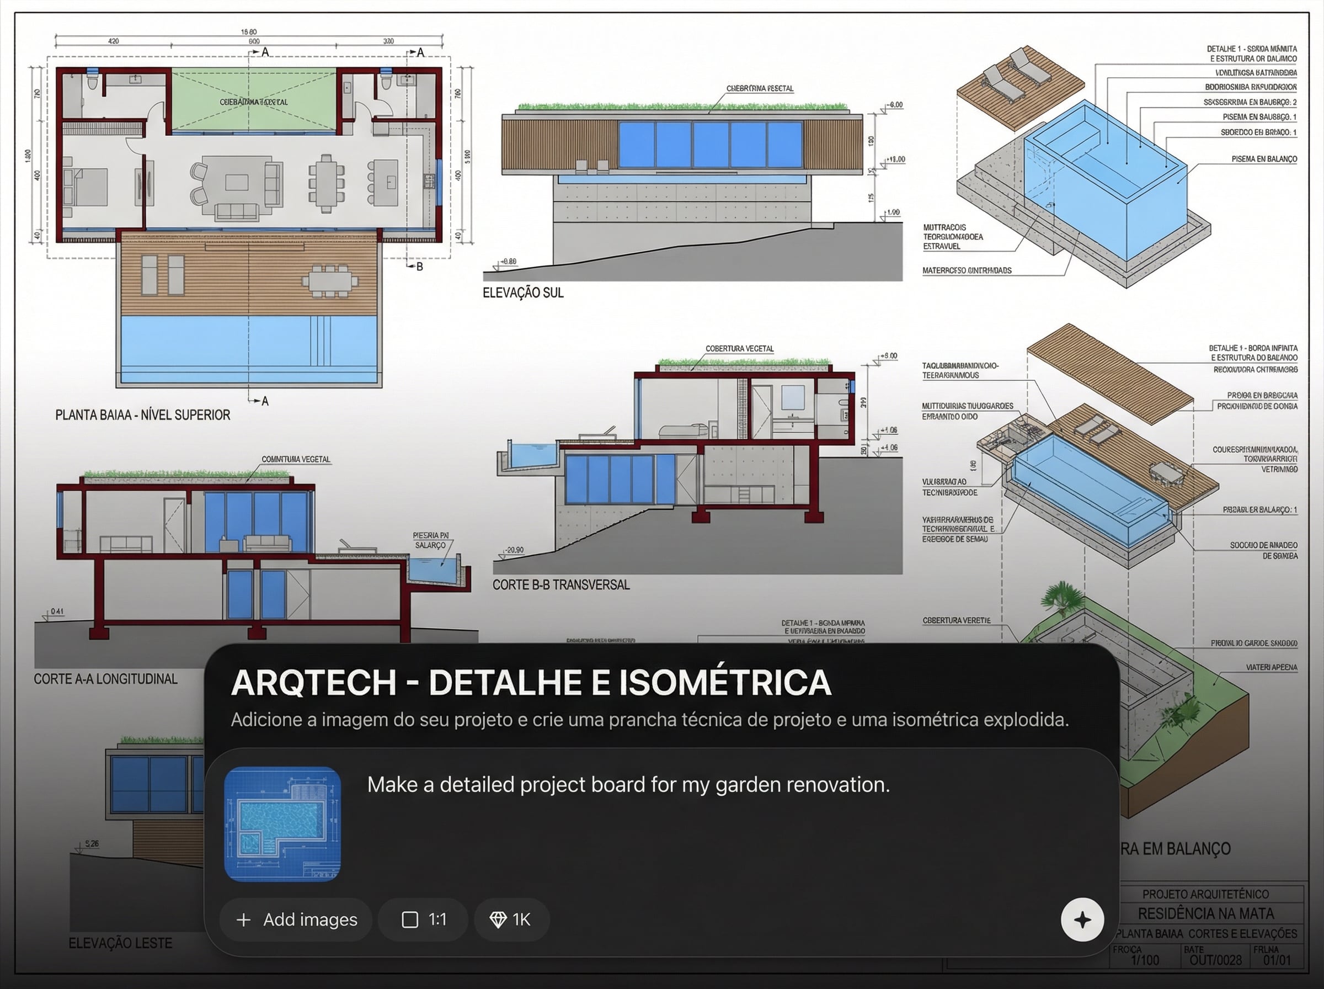Click the CORTE B-B TRANSVERSAL label

[x=560, y=584]
